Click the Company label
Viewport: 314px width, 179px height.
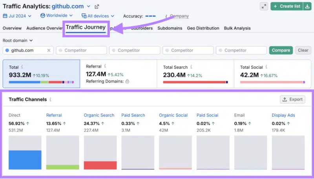pyautogui.click(x=179, y=16)
